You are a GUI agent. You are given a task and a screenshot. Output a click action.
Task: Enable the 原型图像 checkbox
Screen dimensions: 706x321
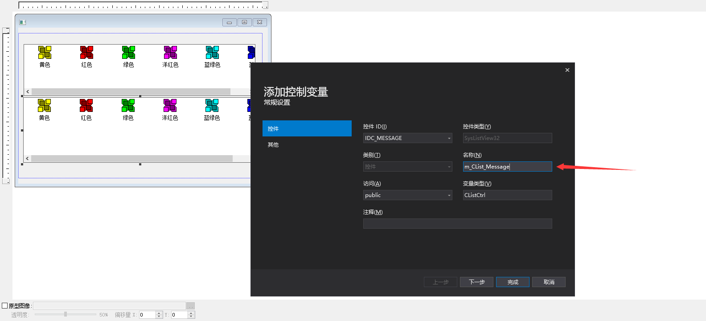[x=5, y=306]
